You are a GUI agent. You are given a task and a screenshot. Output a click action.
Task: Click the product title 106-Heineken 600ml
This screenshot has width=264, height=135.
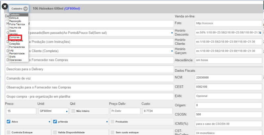coord(48,9)
